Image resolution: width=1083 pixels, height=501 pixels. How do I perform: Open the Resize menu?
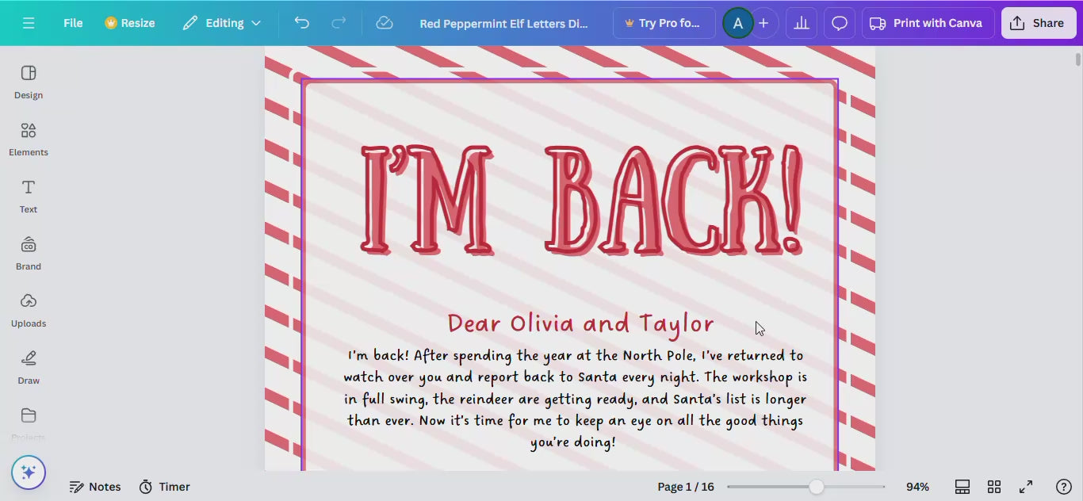pyautogui.click(x=130, y=23)
